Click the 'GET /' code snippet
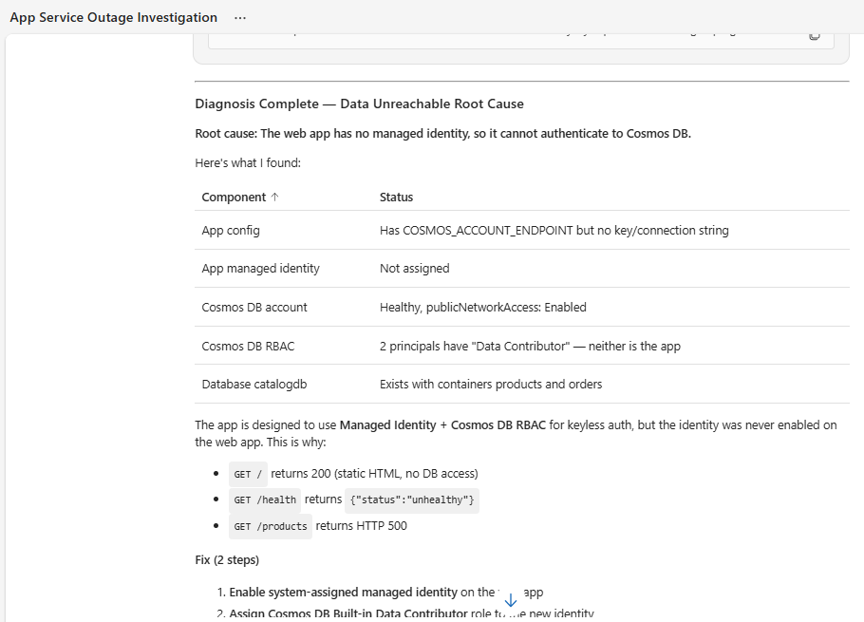Viewport: 864px width, 622px height. 248,474
